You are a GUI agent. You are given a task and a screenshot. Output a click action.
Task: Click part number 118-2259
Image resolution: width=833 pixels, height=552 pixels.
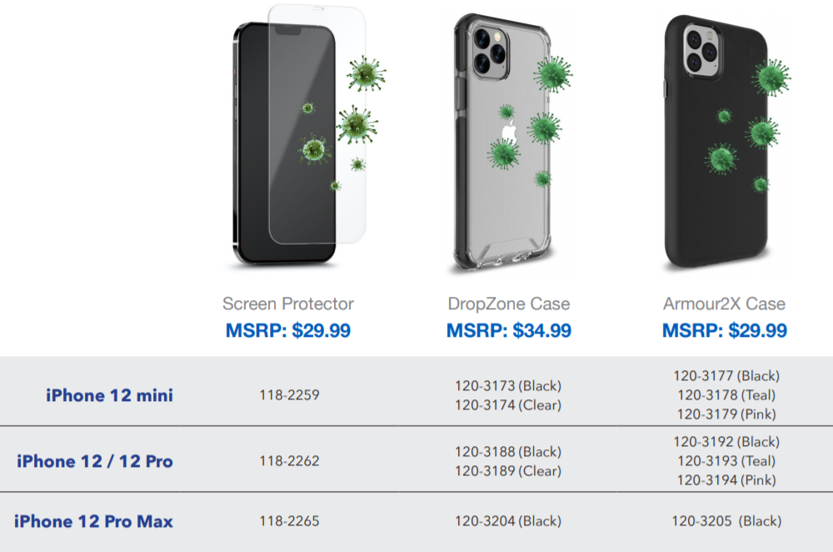[289, 395]
